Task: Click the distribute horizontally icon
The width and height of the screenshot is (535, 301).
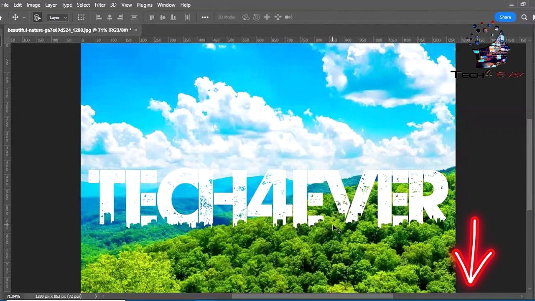Action: click(187, 17)
